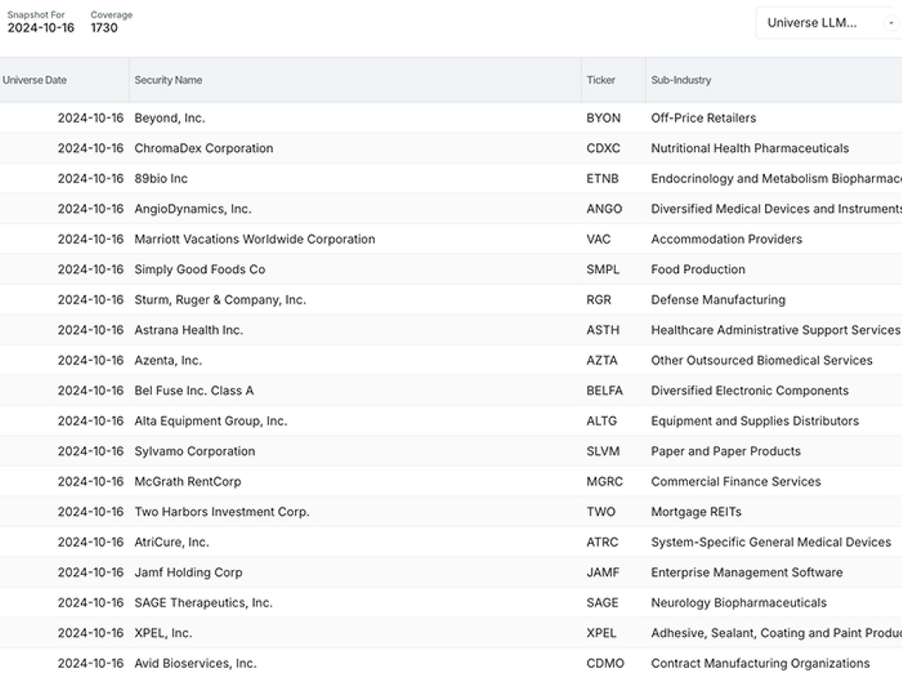902x677 pixels.
Task: Click ticker MGRC
Action: pyautogui.click(x=605, y=481)
